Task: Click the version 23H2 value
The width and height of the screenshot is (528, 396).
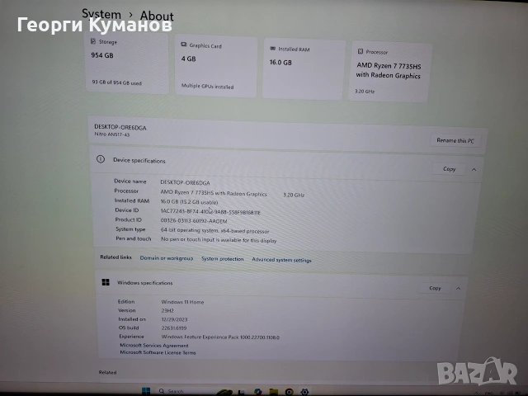Action: 167,310
